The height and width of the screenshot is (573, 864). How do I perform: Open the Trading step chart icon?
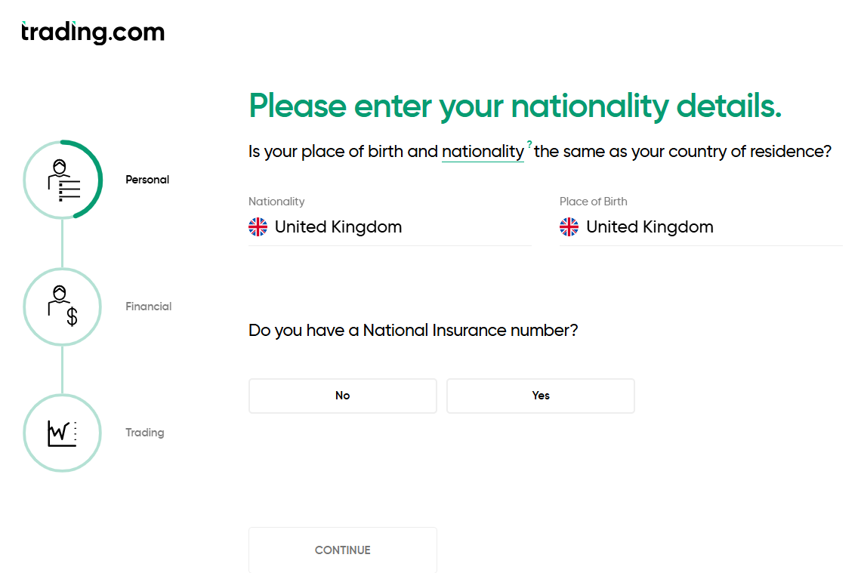click(62, 433)
